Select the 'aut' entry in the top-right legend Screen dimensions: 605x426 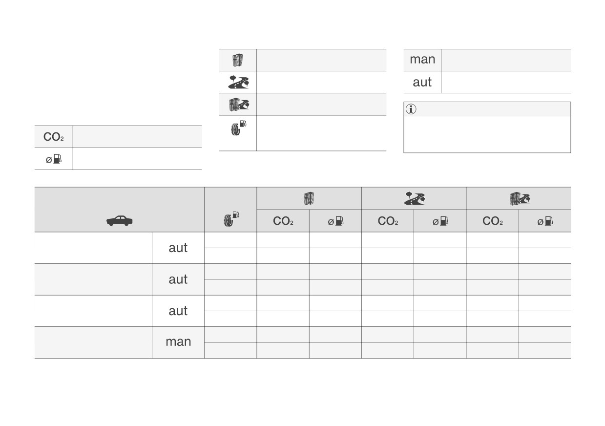422,82
